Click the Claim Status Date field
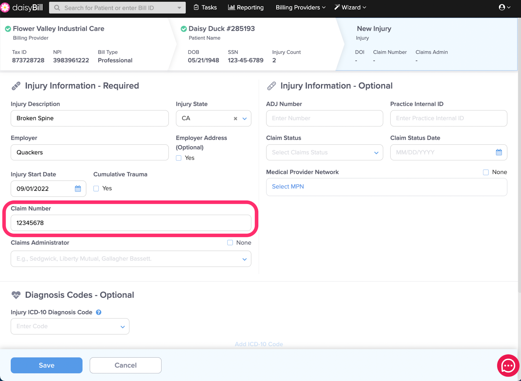The width and height of the screenshot is (521, 381). [449, 152]
